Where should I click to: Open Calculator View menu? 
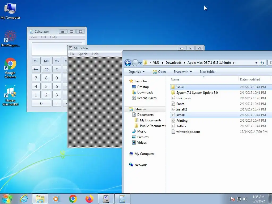click(x=34, y=37)
